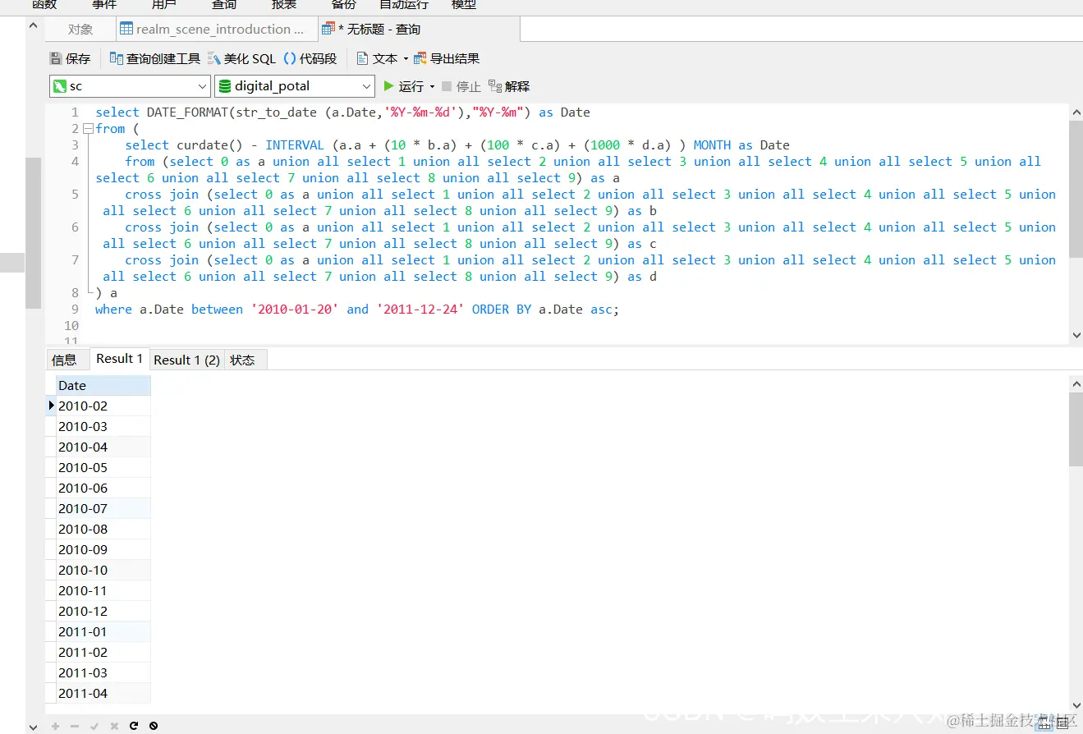The image size is (1083, 734).
Task: Click 美化 SQL to beautify the query
Action: [x=242, y=58]
